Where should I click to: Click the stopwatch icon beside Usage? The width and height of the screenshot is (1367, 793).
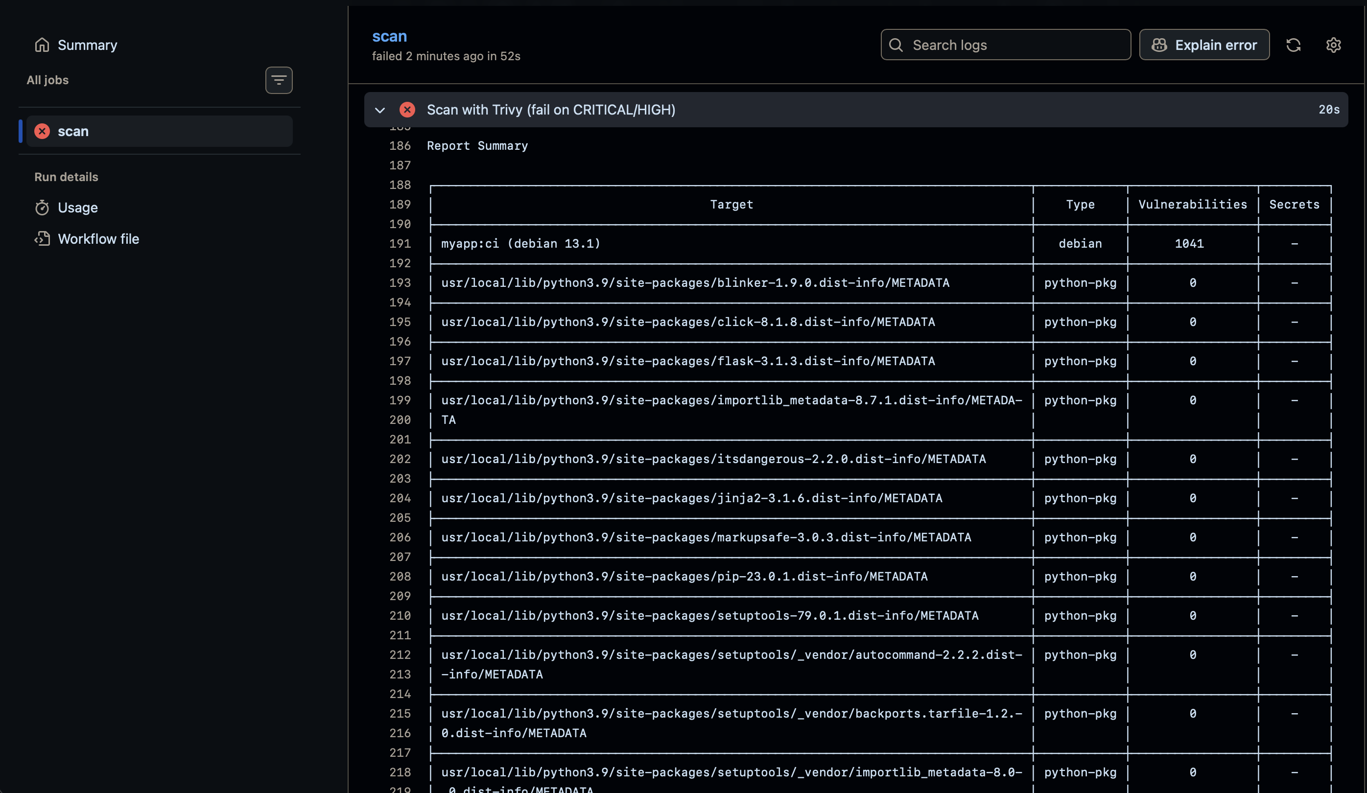point(42,208)
